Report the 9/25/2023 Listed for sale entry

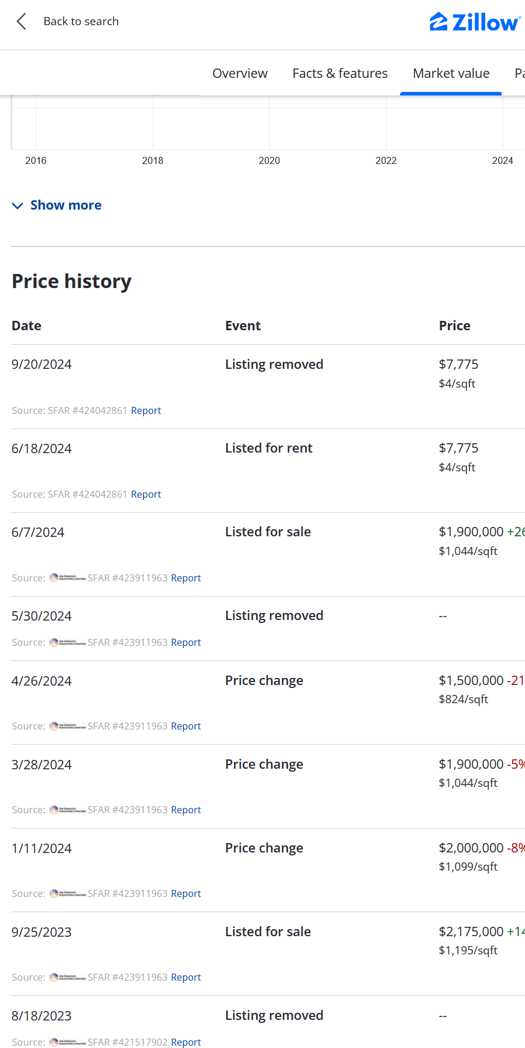tap(185, 977)
